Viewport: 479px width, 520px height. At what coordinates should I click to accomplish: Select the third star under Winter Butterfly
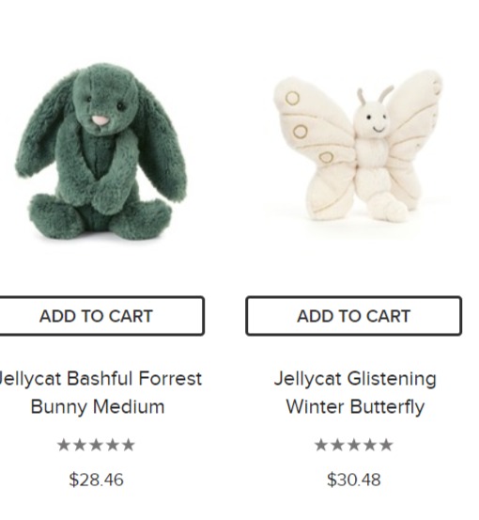coord(354,445)
